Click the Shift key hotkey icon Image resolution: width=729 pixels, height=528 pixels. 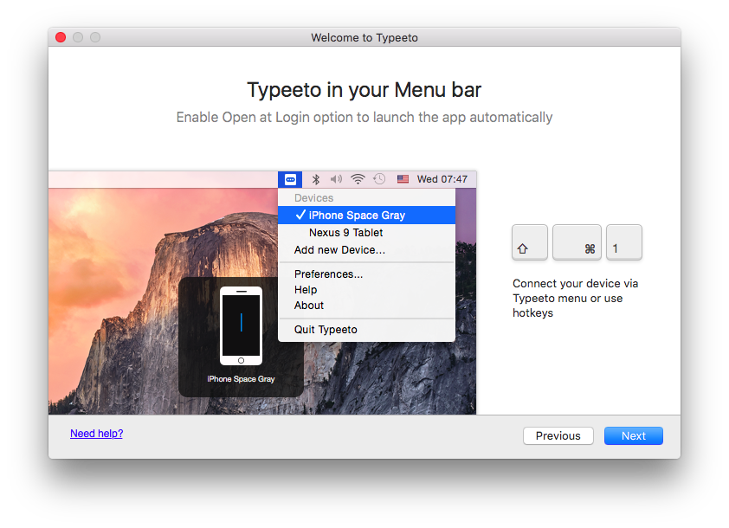click(530, 242)
